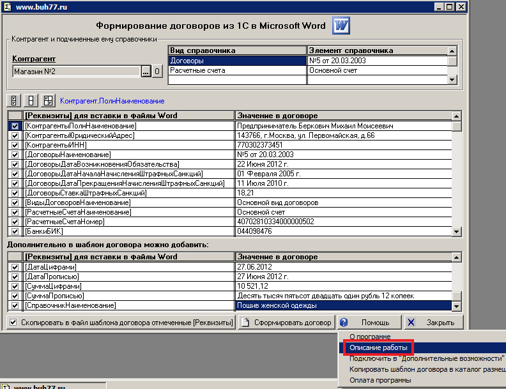Click the main requisites table vertical scrollbar track
The image size is (506, 389).
[456, 179]
